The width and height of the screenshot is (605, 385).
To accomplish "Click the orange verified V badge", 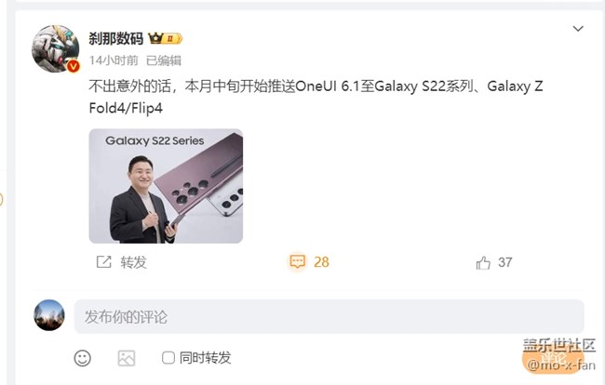I will click(73, 66).
